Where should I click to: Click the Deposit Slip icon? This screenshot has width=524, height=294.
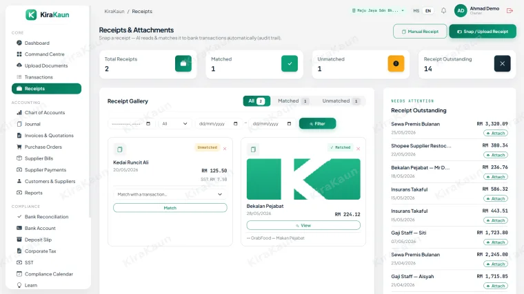click(x=19, y=240)
